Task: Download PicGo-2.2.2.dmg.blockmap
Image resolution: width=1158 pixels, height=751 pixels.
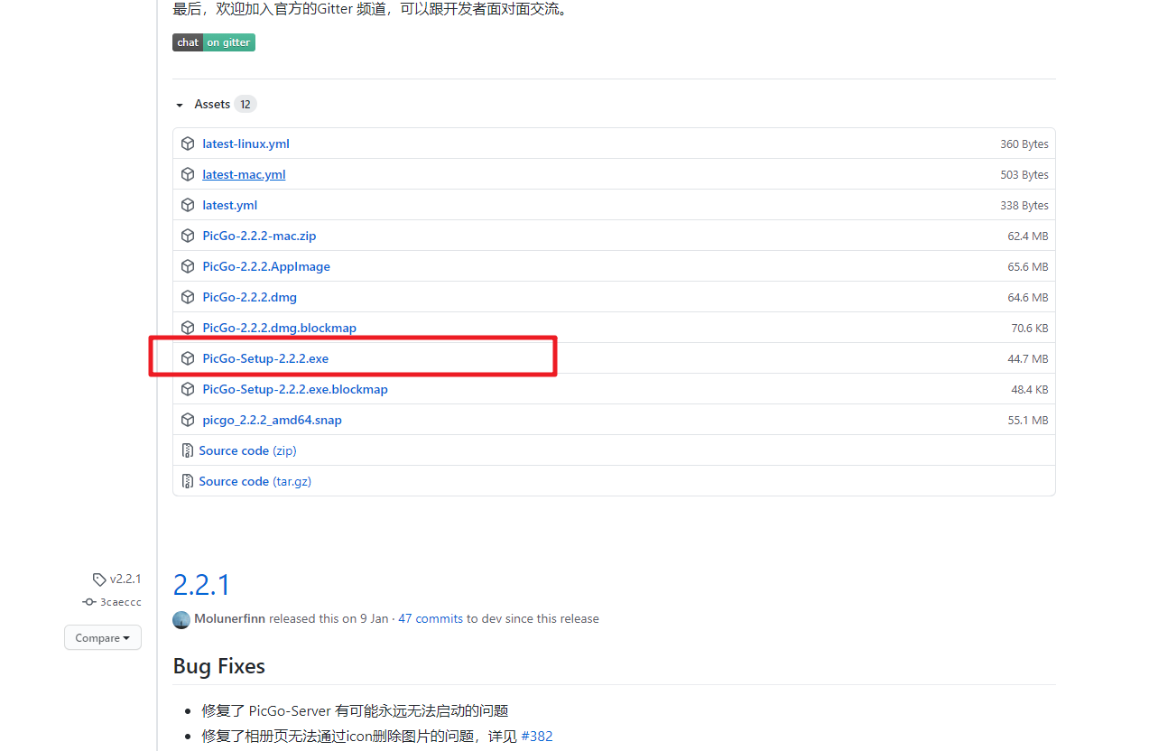Action: pyautogui.click(x=279, y=328)
